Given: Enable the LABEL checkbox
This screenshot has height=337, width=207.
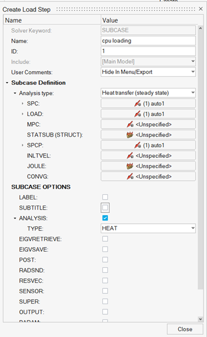Looking at the screenshot, I should click(105, 197).
